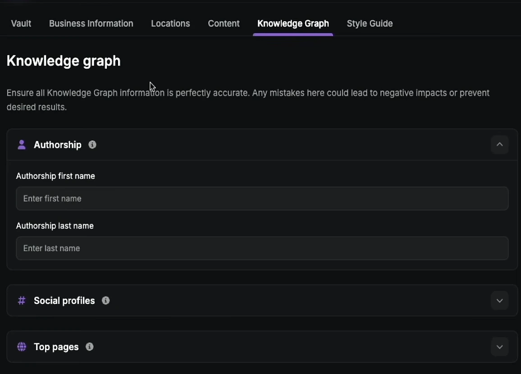
Task: Click the Knowledge graph page title
Action: pyautogui.click(x=64, y=61)
